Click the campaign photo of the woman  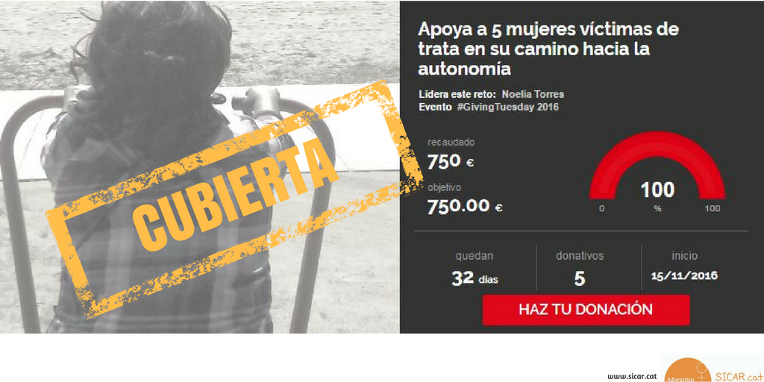200,167
